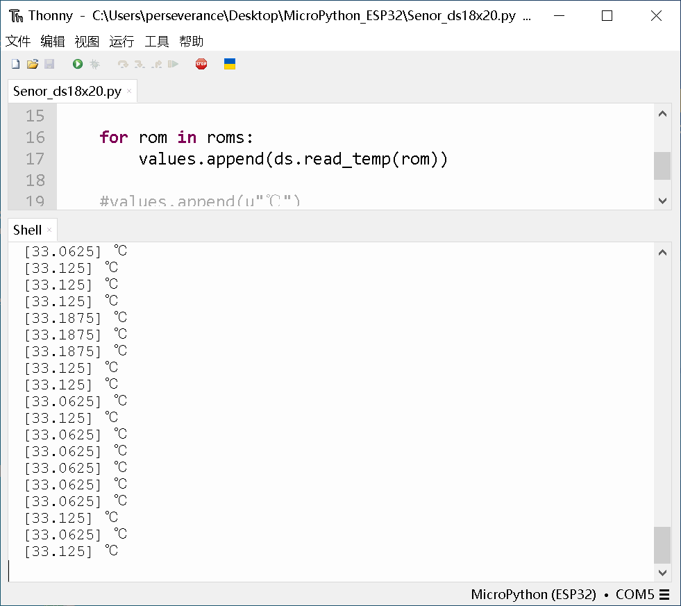Close the Shell tab

click(49, 229)
